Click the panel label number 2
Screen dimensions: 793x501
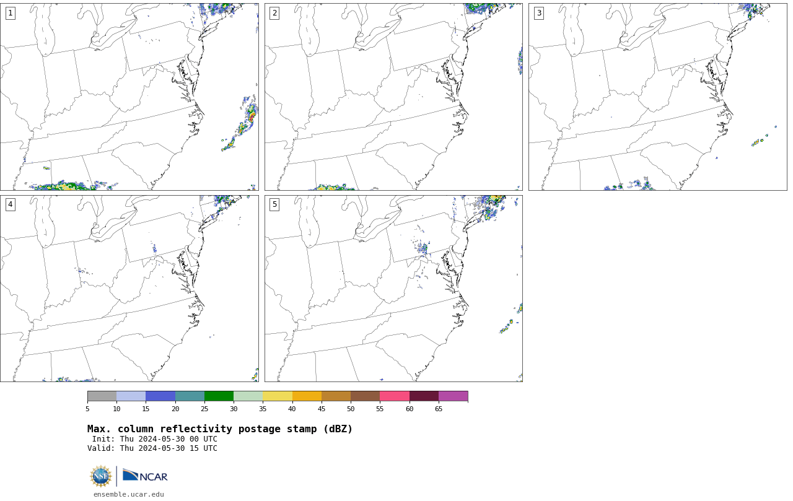pos(274,13)
